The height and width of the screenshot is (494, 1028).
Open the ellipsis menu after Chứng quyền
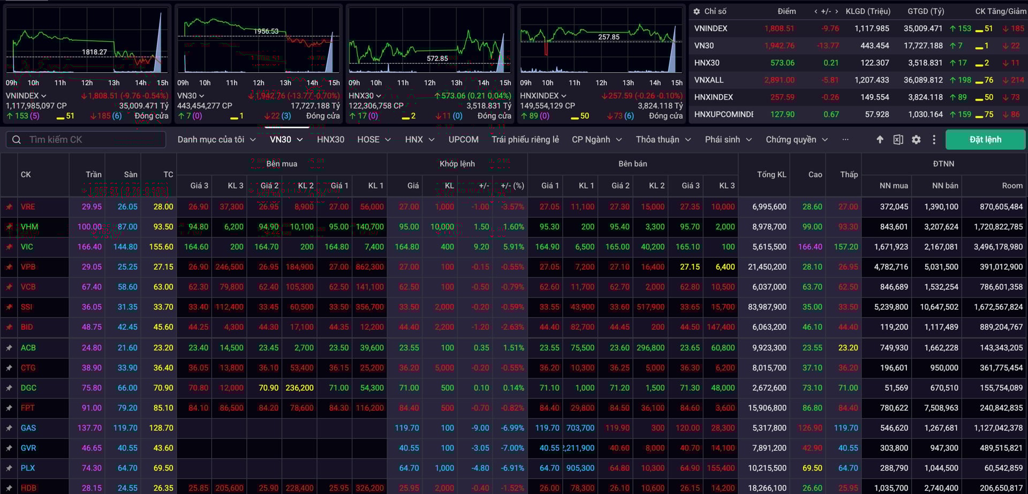click(845, 139)
